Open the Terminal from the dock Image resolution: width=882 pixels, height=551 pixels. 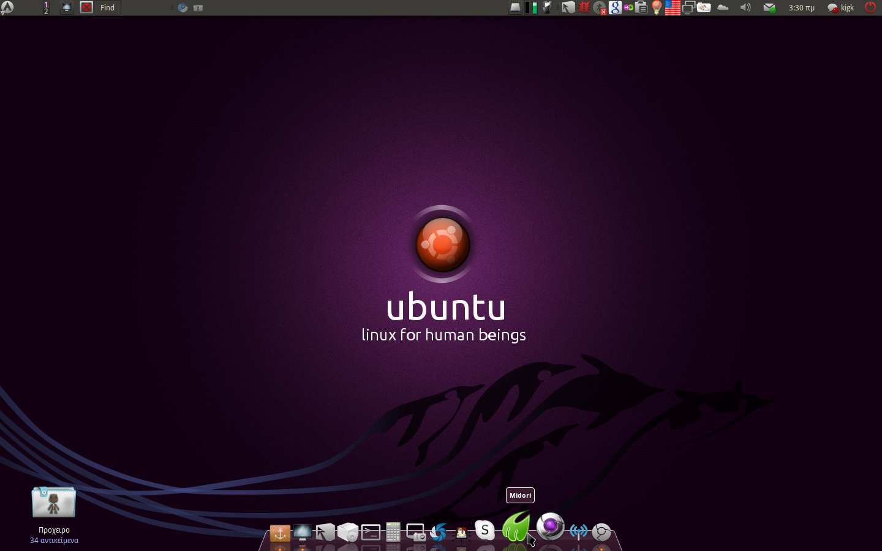pyautogui.click(x=371, y=533)
